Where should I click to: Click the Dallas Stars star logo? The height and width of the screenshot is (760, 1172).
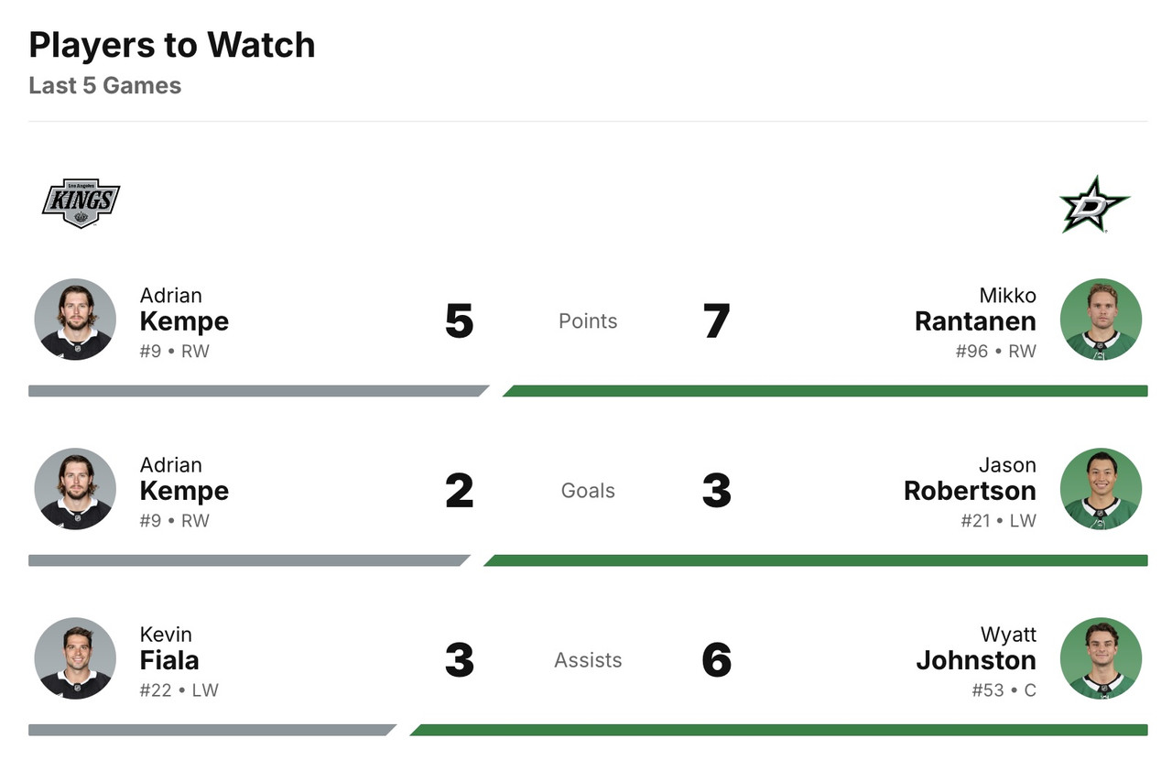point(1093,204)
